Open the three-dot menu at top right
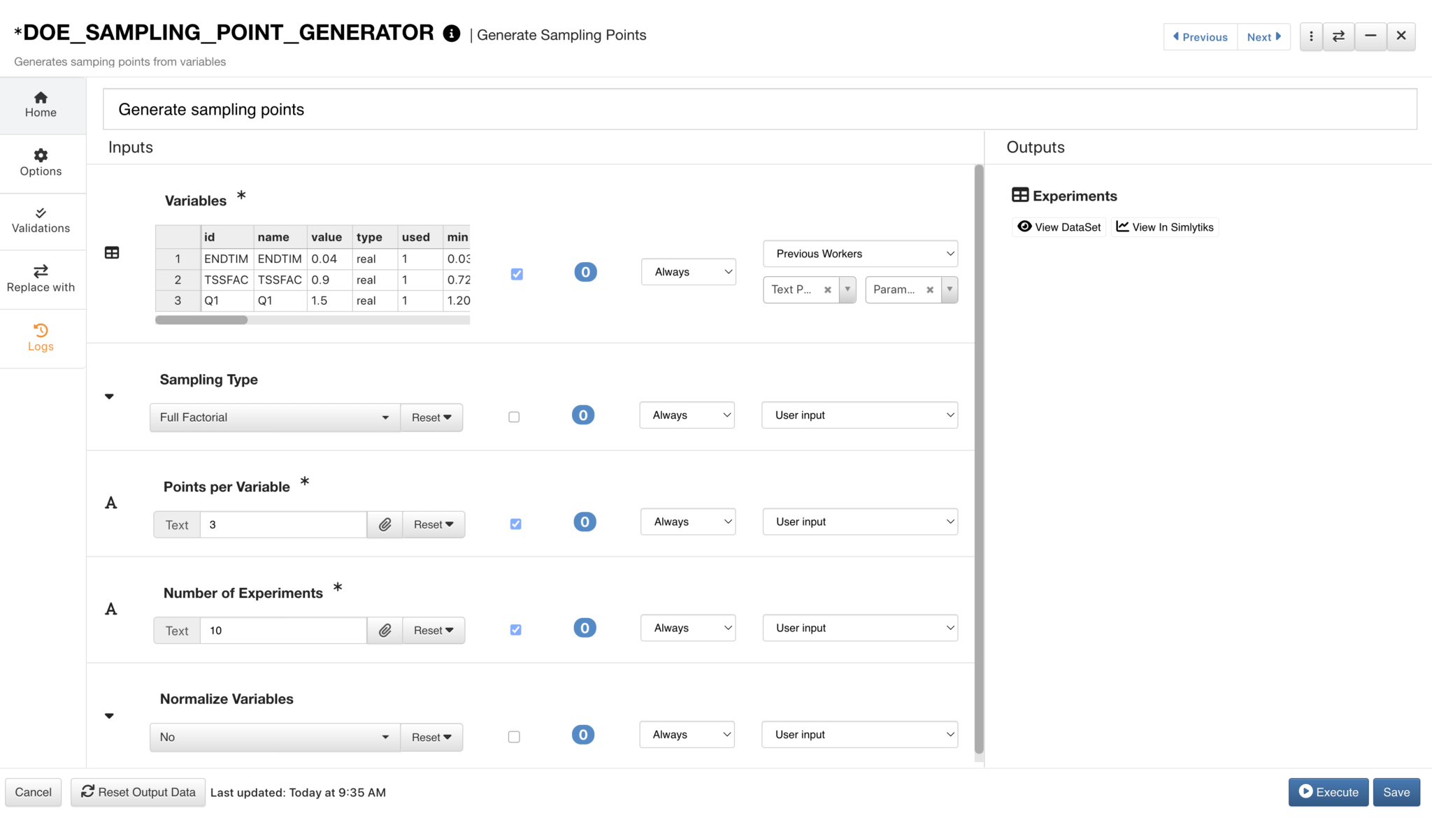 click(1311, 36)
